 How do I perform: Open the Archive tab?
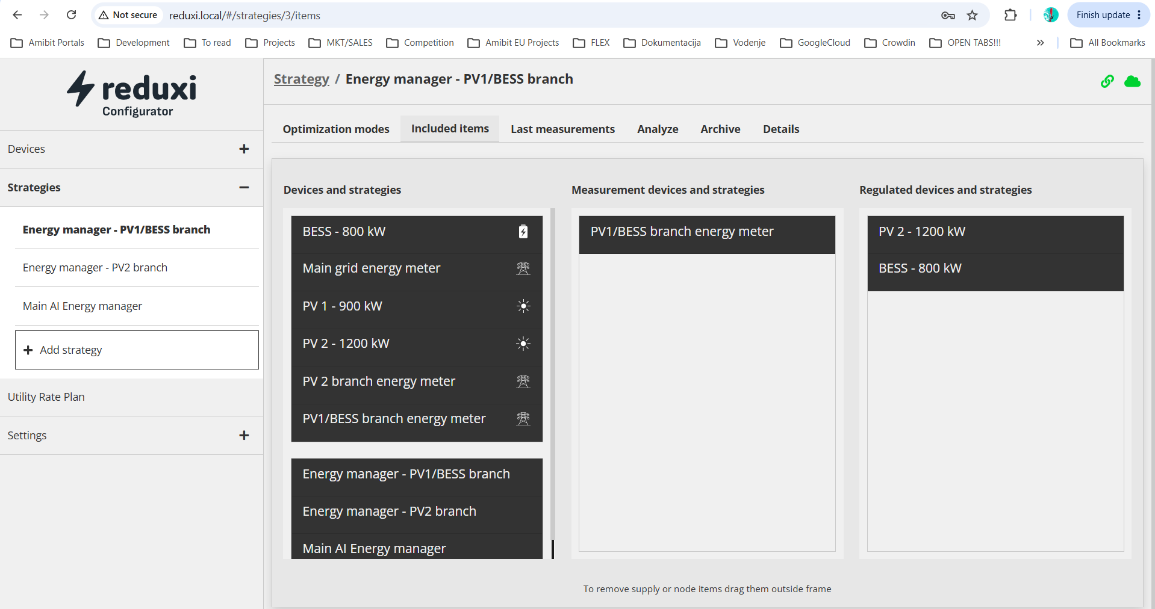coord(720,129)
